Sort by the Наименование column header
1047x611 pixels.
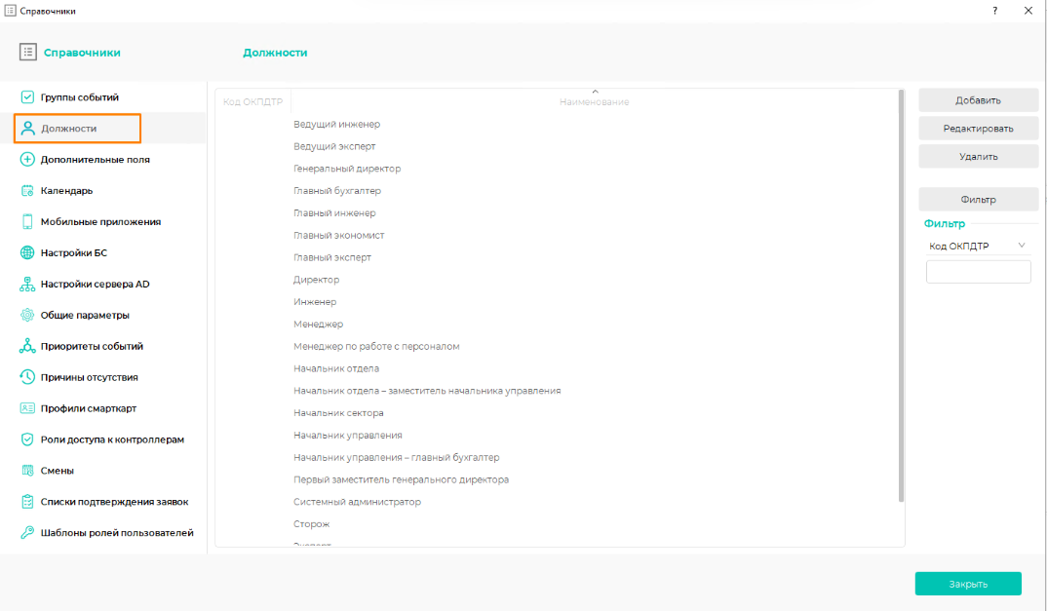tap(594, 102)
